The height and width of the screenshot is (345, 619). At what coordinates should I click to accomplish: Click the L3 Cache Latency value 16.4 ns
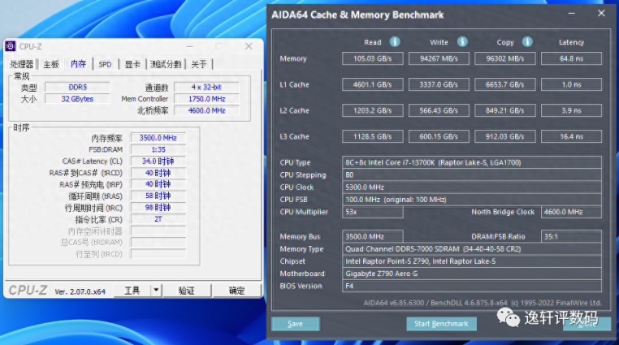point(571,136)
